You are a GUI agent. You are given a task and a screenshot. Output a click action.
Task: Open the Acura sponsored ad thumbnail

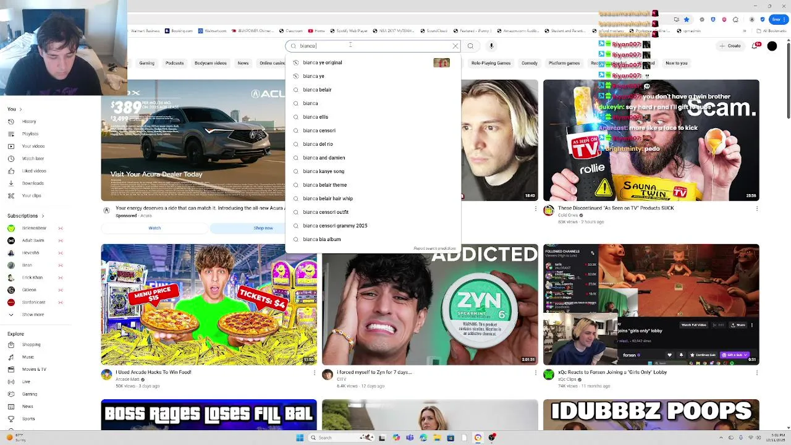coord(193,140)
